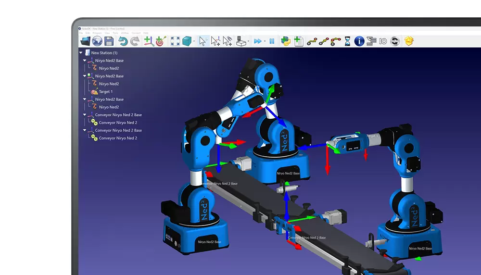Click the Open file folder icon
This screenshot has width=481, height=275.
pyautogui.click(x=85, y=41)
